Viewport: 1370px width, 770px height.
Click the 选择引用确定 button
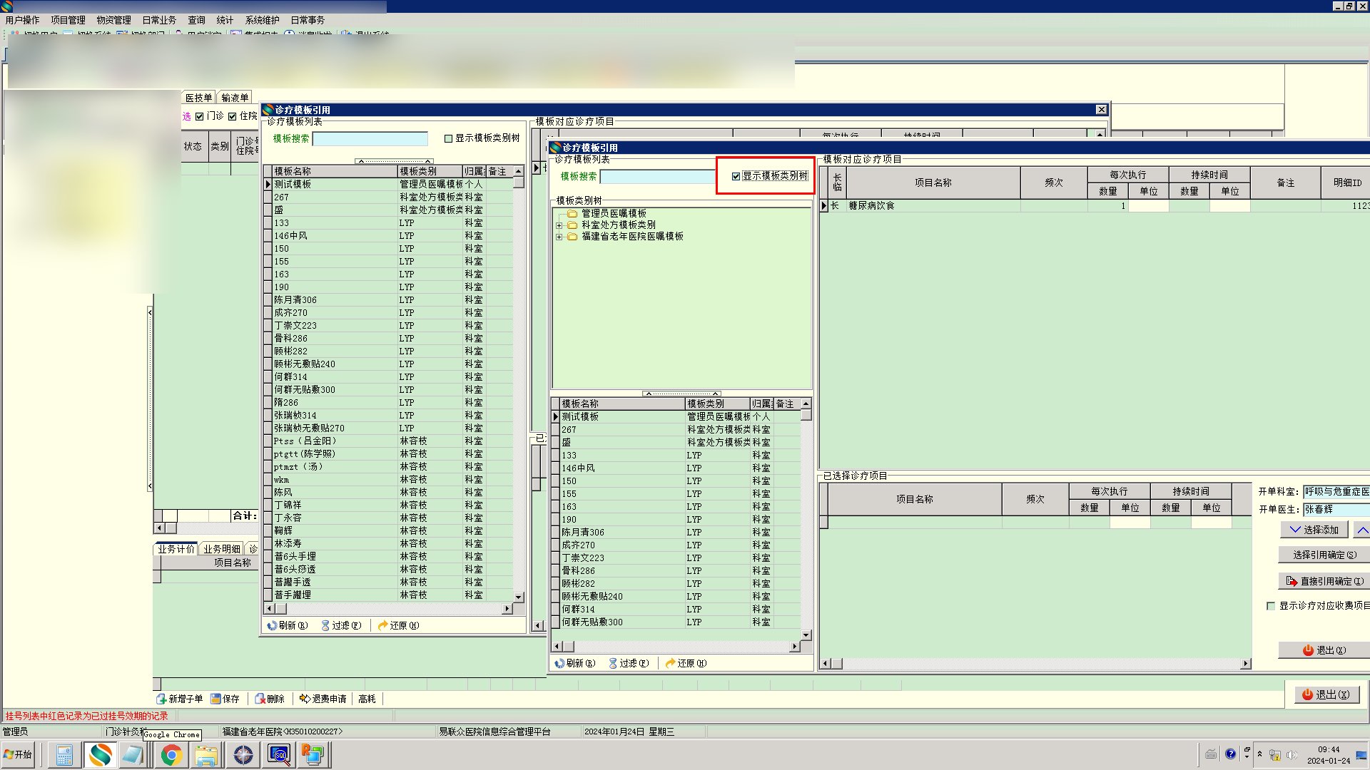click(1324, 555)
